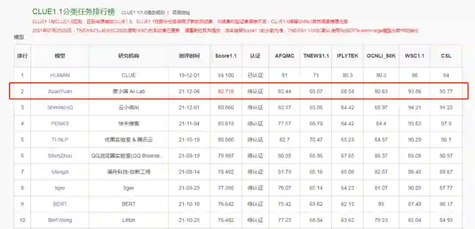
Task: Click the WSC1.1 column header
Action: (414, 56)
